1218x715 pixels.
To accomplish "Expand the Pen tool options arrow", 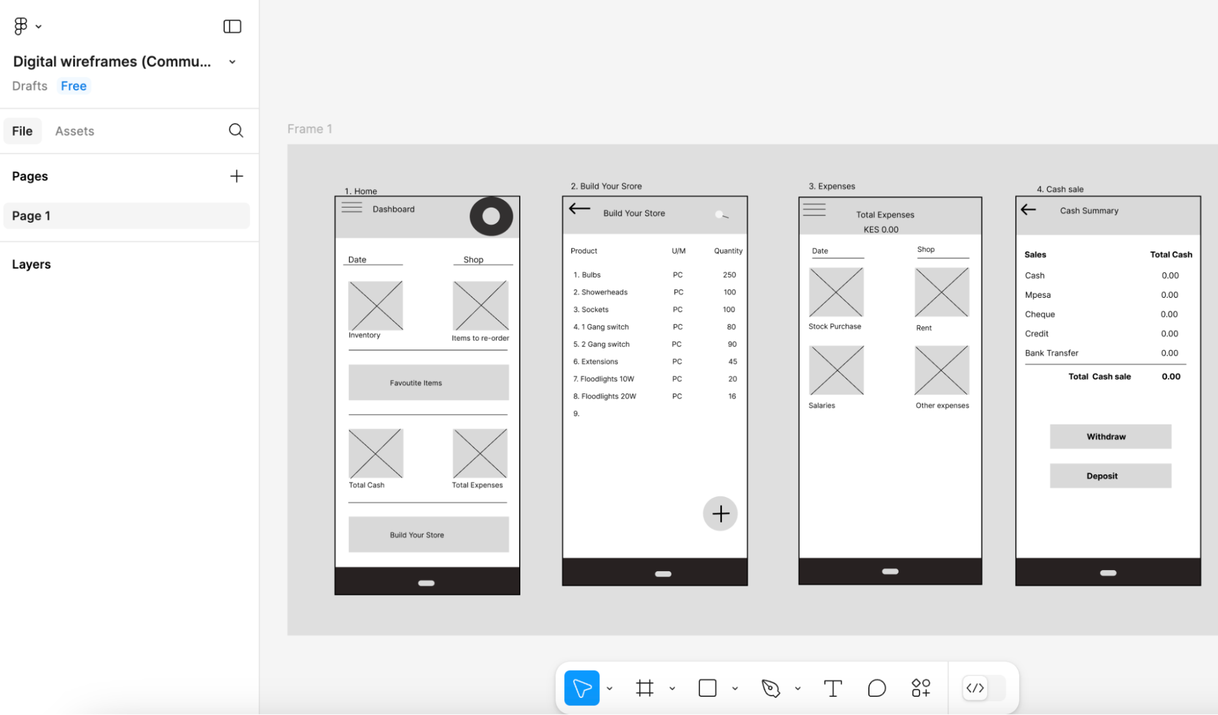I will [798, 689].
